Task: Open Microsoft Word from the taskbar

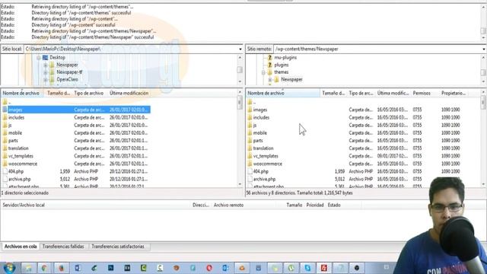Action: click(x=78, y=268)
